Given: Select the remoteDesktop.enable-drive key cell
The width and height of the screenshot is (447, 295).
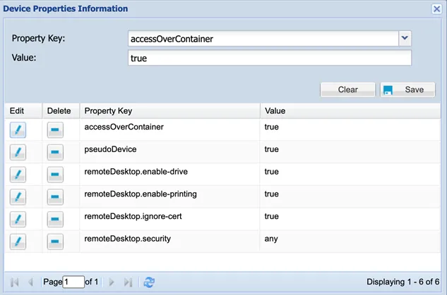Looking at the screenshot, I should click(136, 172).
